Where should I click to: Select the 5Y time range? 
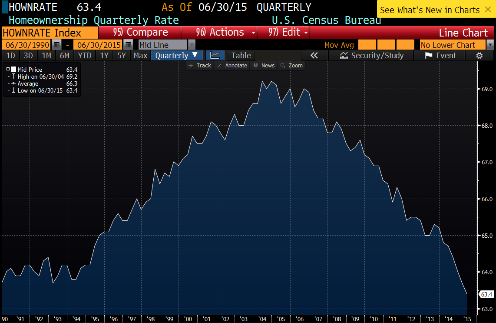click(x=122, y=55)
